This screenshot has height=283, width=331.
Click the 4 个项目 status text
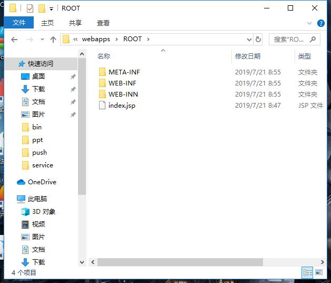coord(24,272)
